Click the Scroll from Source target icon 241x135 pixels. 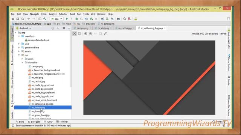coord(53,28)
